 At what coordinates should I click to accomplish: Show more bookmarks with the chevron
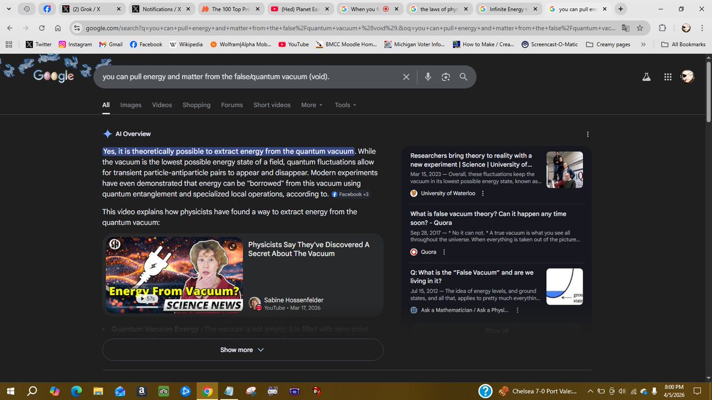pyautogui.click(x=644, y=44)
